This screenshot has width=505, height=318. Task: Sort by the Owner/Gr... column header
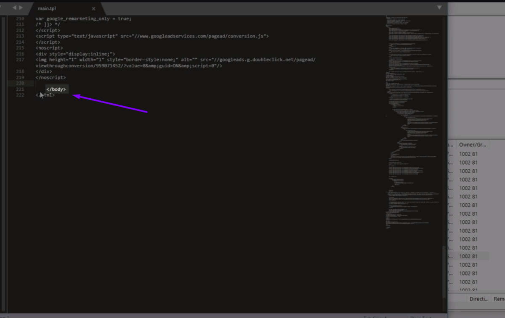473,145
